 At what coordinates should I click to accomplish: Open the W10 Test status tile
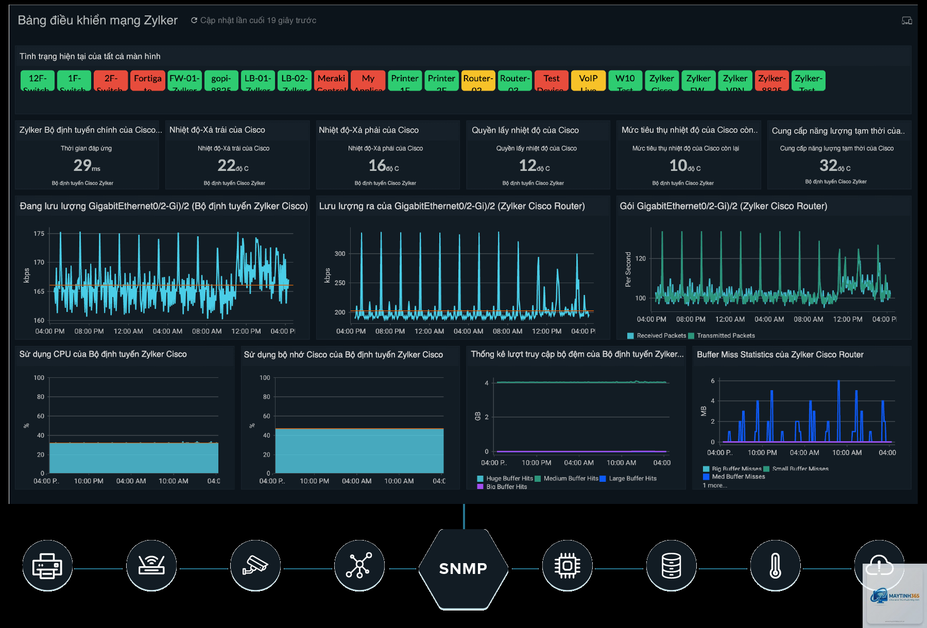(x=625, y=81)
